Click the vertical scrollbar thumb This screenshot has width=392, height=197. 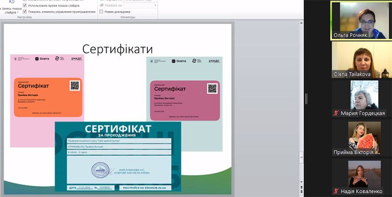coord(302,157)
